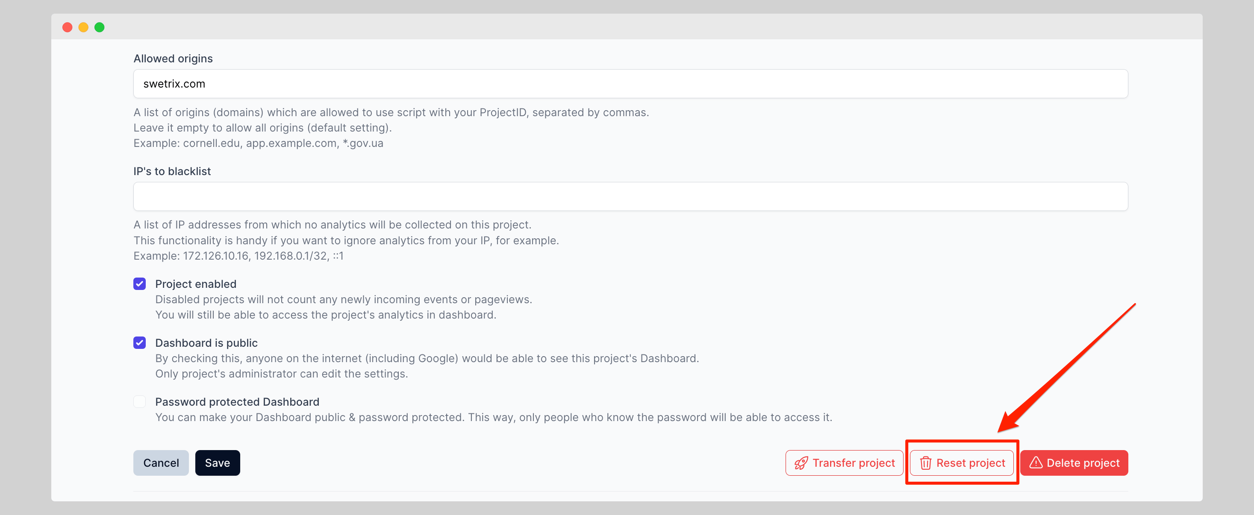Click the trash can icon on Reset project

[925, 463]
